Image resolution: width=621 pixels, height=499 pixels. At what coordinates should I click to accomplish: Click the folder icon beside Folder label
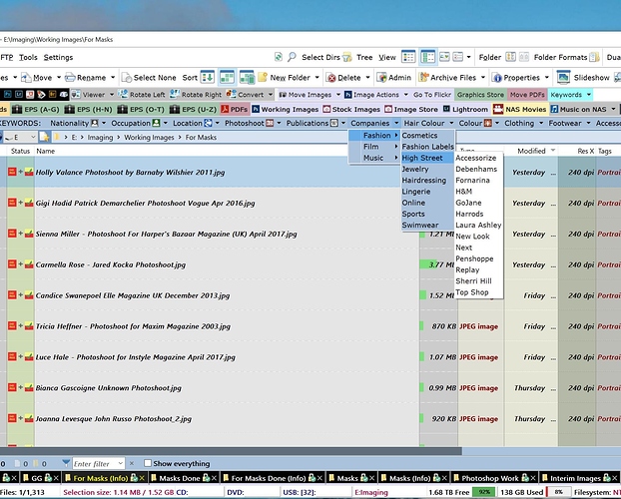click(510, 57)
